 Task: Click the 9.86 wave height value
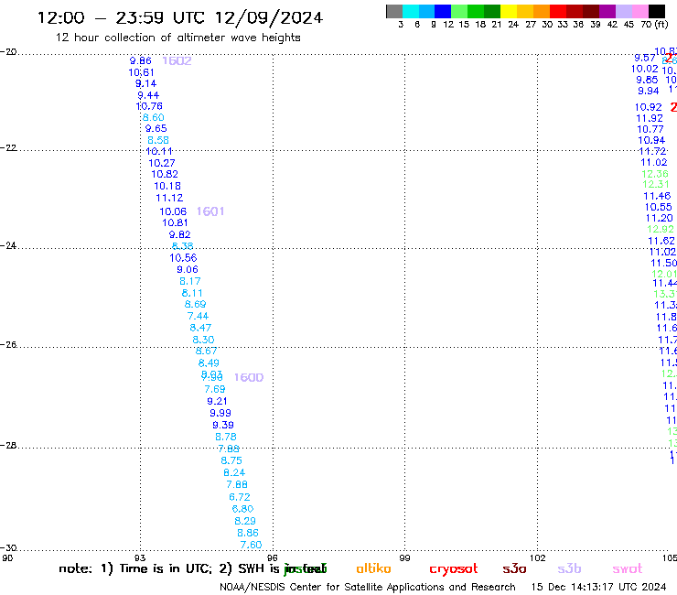point(140,61)
